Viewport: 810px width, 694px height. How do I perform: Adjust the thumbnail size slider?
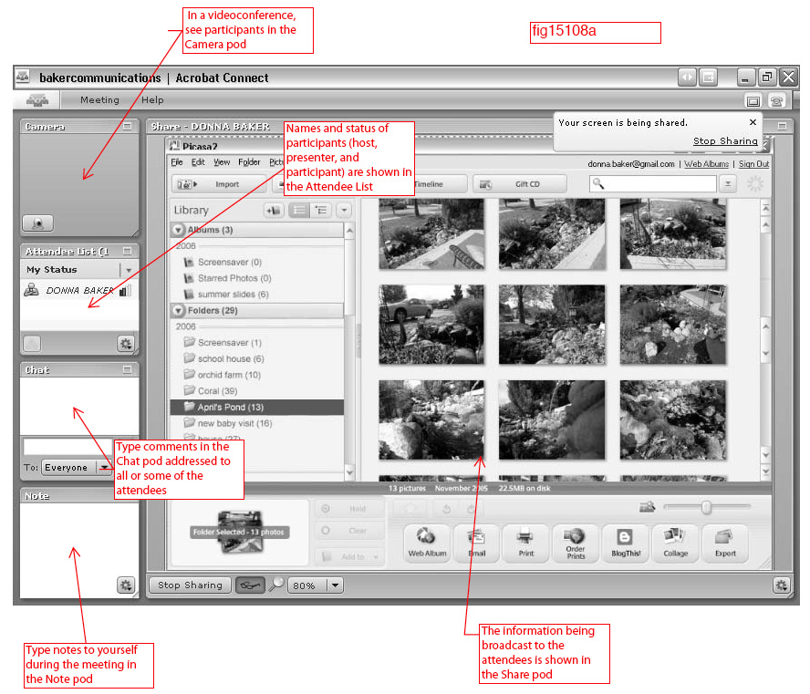[705, 507]
